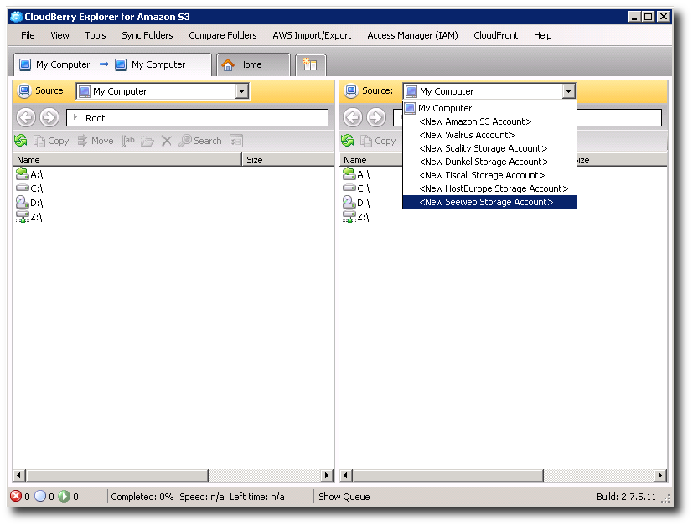Click the Delete X icon in left toolbar
This screenshot has width=693, height=526.
click(x=167, y=141)
